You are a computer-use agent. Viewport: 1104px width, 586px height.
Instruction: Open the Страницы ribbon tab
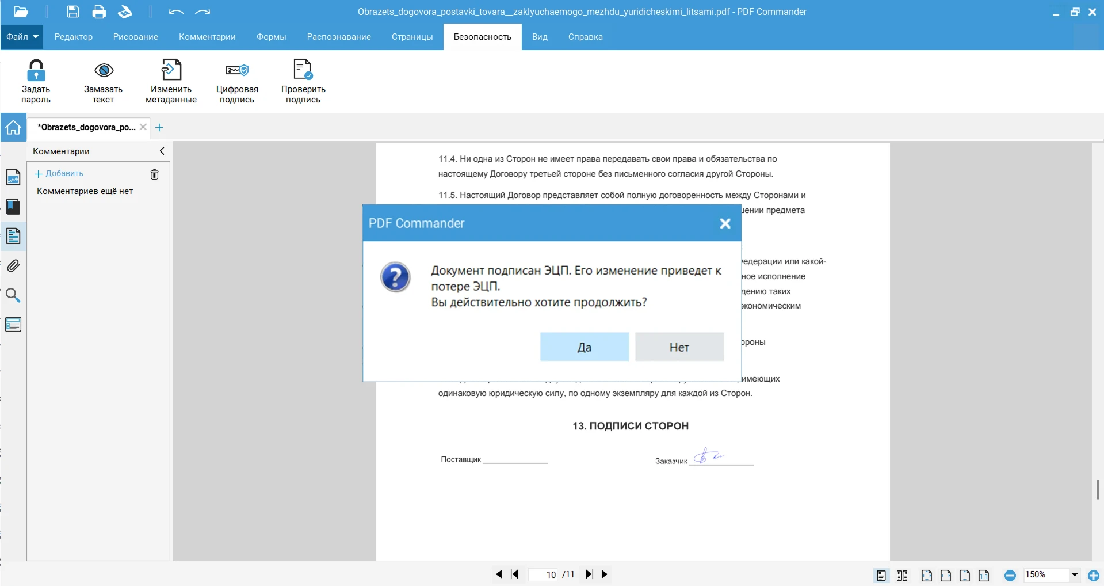pyautogui.click(x=412, y=37)
